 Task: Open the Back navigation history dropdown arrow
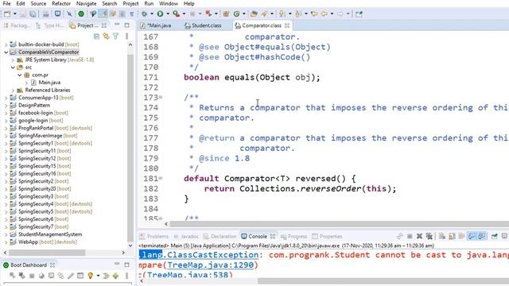(x=332, y=14)
